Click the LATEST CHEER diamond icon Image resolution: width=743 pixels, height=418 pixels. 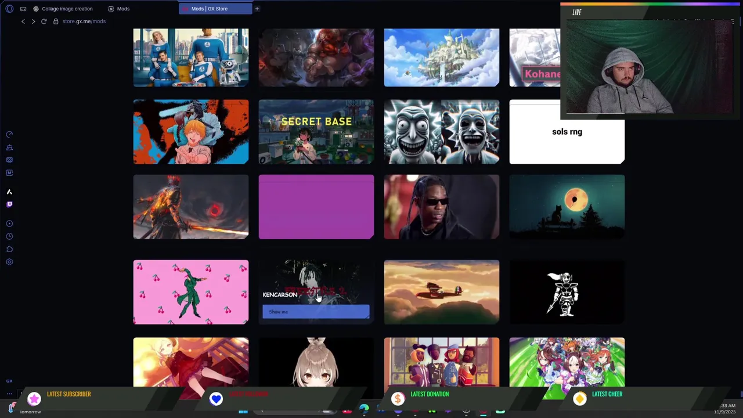pos(579,399)
